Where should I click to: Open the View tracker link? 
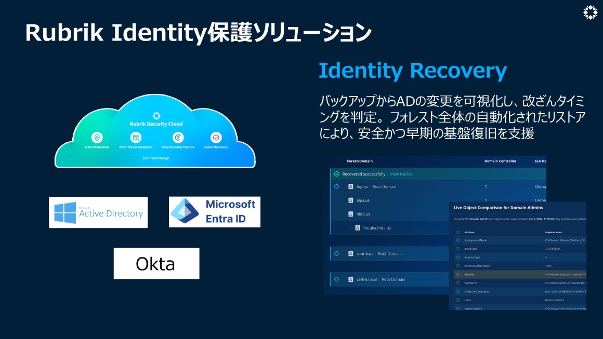[401, 174]
